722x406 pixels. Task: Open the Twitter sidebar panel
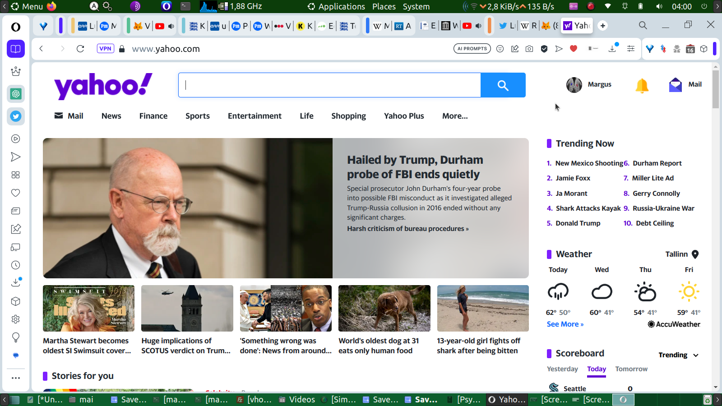[16, 116]
